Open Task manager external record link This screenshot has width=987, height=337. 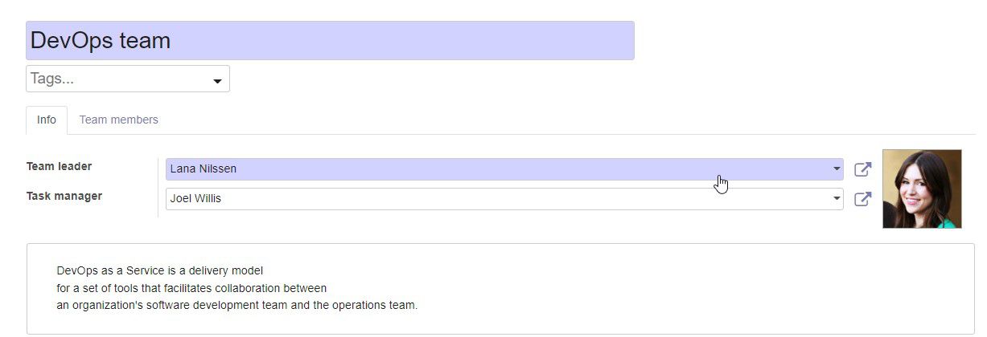(862, 199)
